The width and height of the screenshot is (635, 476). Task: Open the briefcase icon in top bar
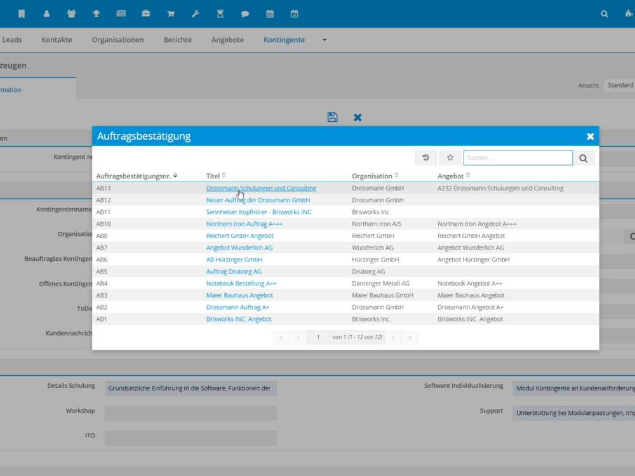pos(146,13)
